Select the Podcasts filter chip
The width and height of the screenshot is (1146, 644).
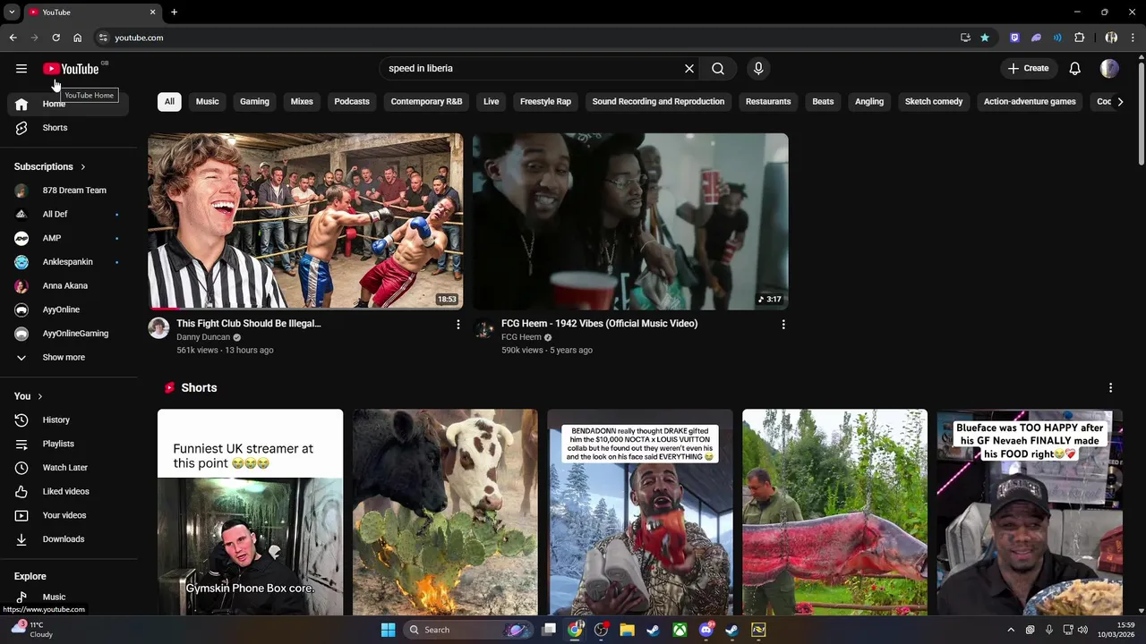tap(352, 102)
